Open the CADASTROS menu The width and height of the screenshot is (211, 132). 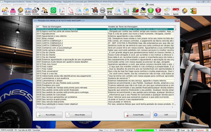click(x=6, y=4)
